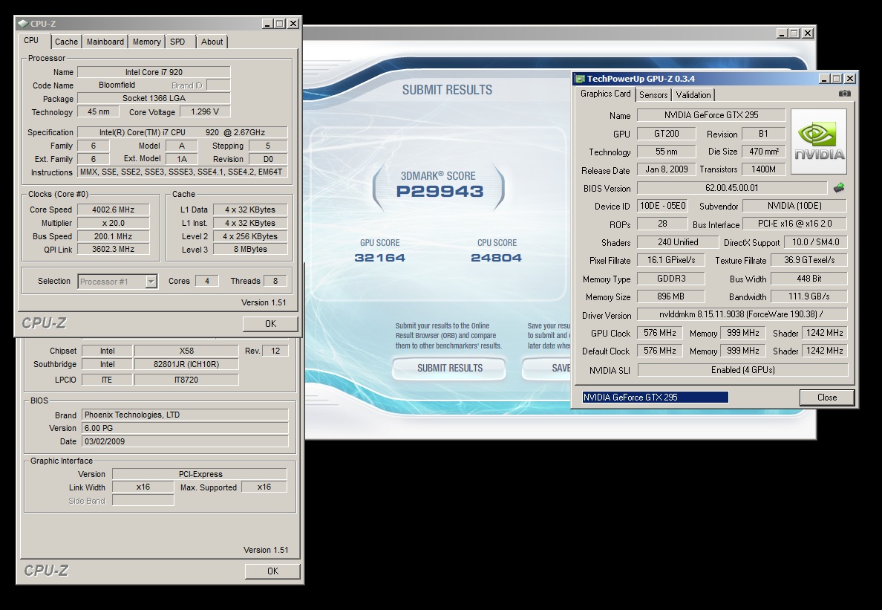The width and height of the screenshot is (882, 610).
Task: Click the Multiplier value x 20.0
Action: [113, 223]
